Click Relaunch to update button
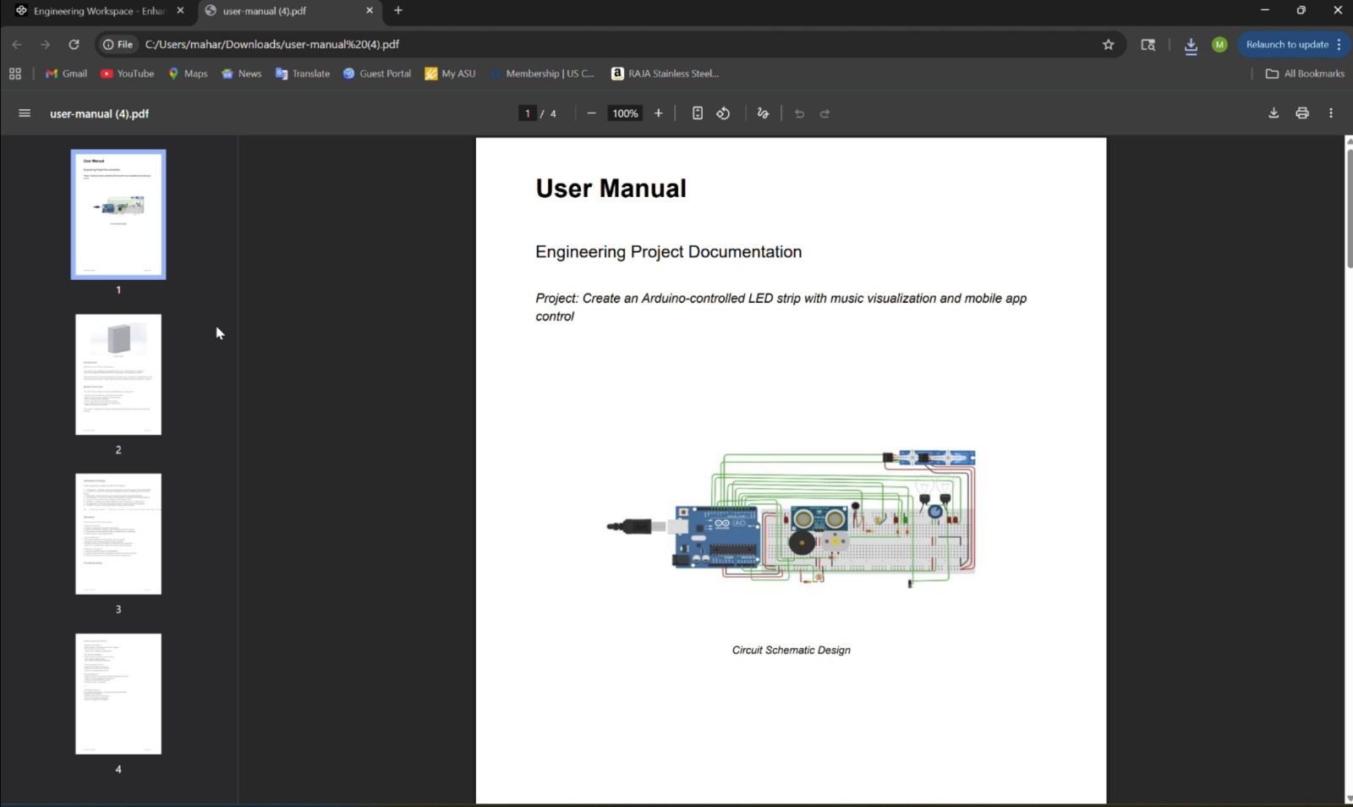This screenshot has height=807, width=1353. tap(1286, 45)
